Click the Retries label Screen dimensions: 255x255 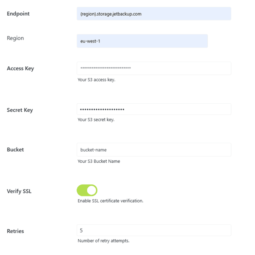15,231
